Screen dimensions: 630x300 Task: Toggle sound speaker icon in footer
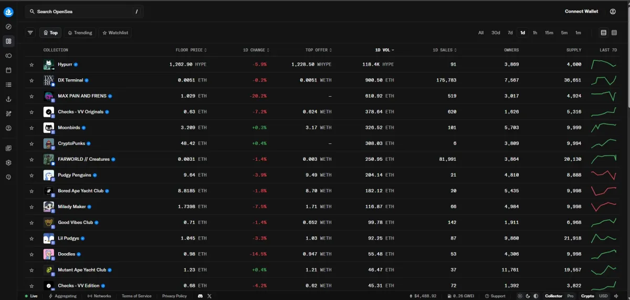pos(616,296)
